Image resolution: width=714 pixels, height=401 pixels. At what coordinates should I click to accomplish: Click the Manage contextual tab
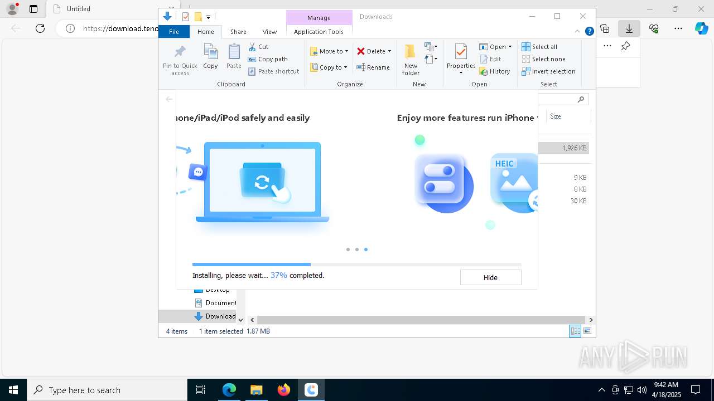click(319, 18)
